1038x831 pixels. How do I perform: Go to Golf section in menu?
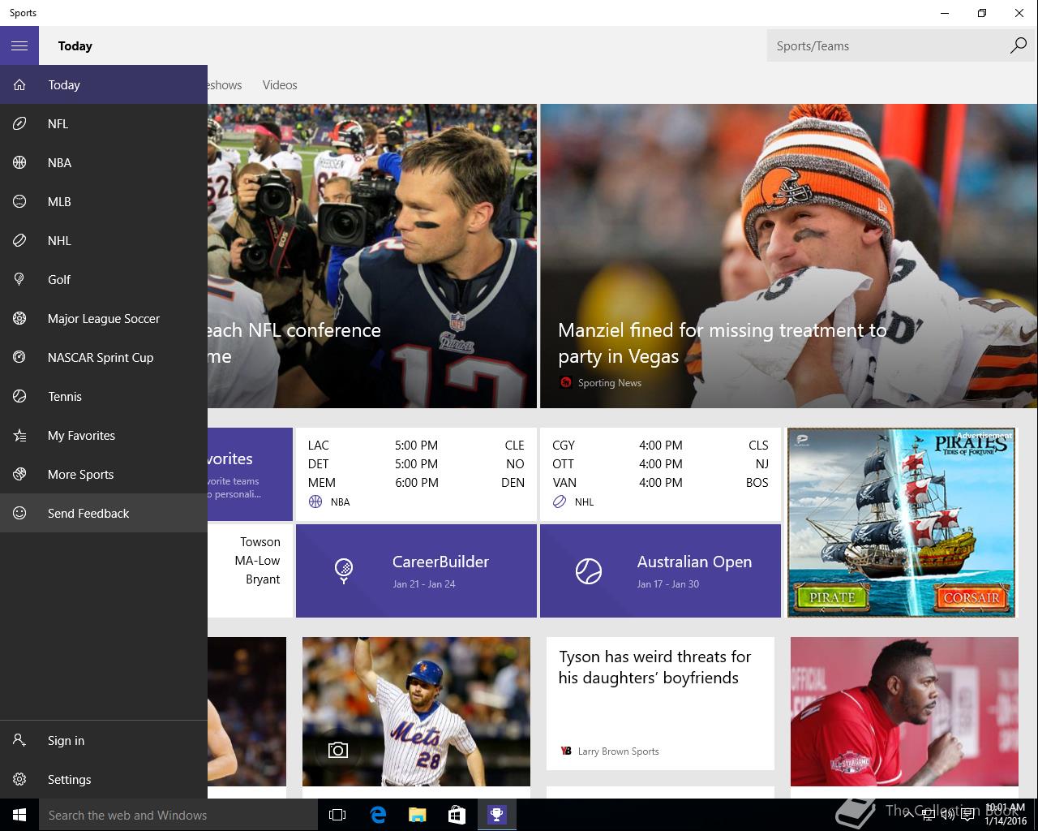(104, 279)
